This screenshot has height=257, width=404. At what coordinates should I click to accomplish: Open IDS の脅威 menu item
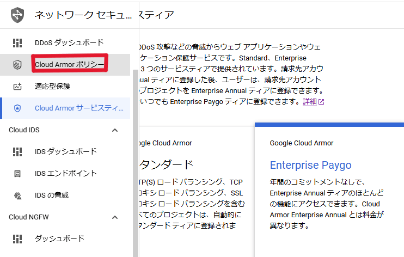coord(65,195)
